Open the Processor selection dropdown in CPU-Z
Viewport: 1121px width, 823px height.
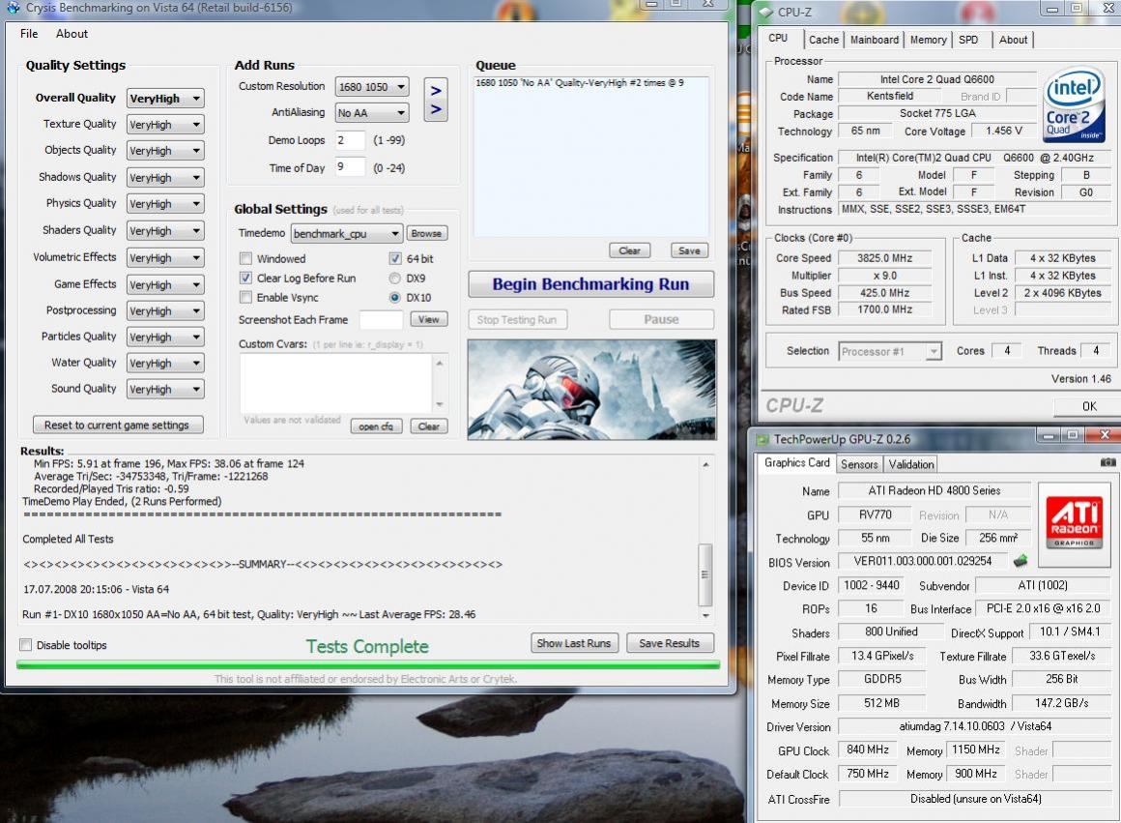[889, 351]
